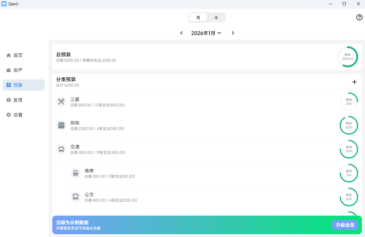Switch to the 年 yearly view tab
The width and height of the screenshot is (365, 237).
[x=216, y=17]
